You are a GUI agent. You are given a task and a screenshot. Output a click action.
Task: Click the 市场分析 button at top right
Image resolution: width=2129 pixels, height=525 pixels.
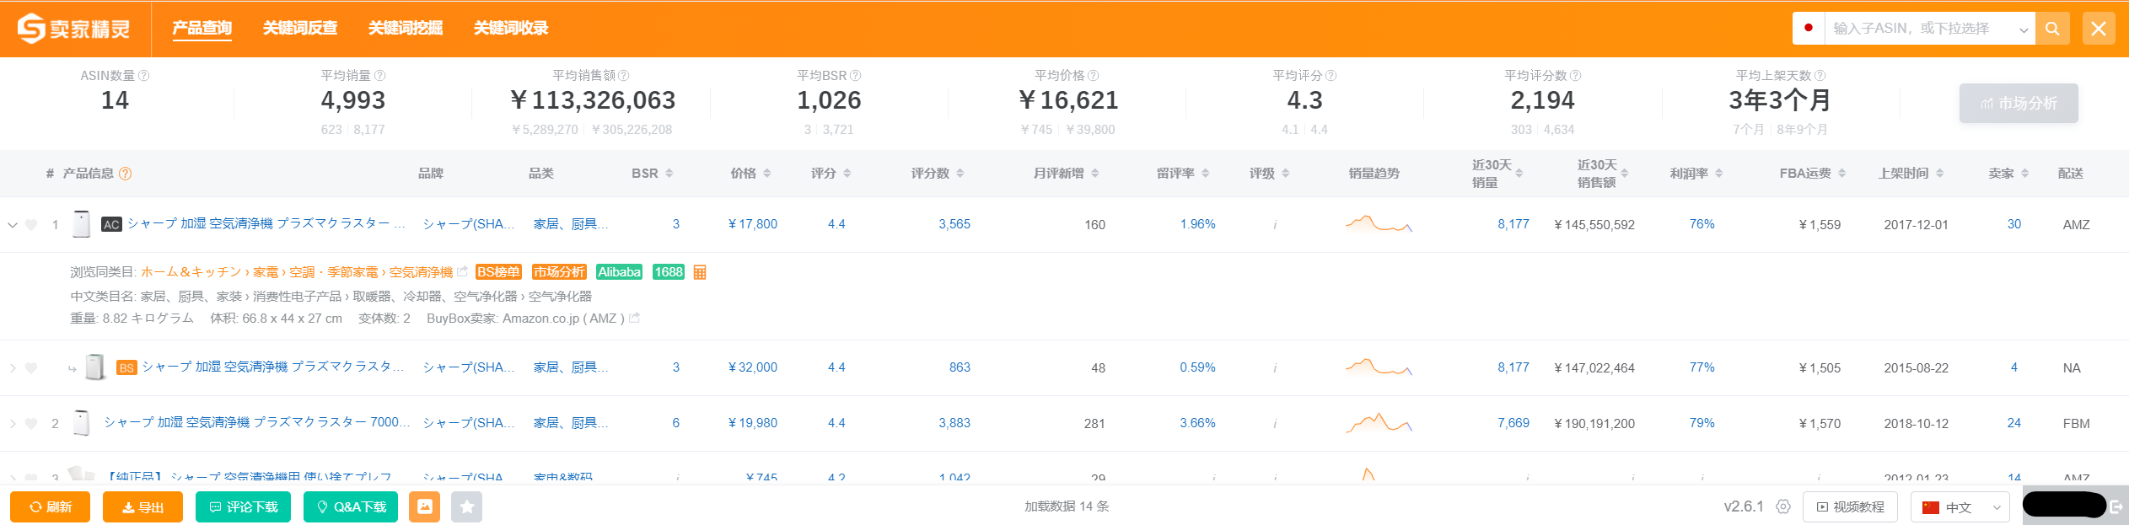(2019, 103)
